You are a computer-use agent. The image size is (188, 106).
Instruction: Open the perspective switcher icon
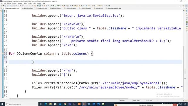coord(183,6)
